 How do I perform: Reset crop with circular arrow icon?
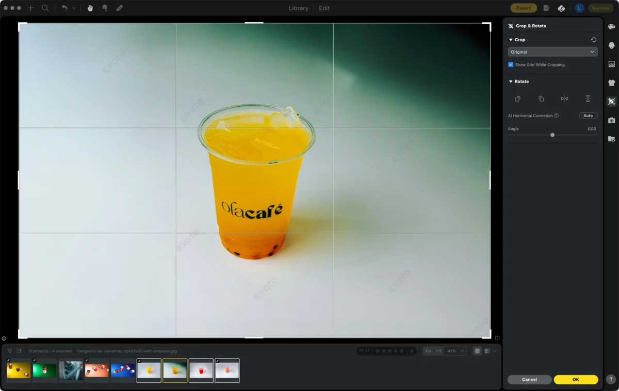(594, 40)
